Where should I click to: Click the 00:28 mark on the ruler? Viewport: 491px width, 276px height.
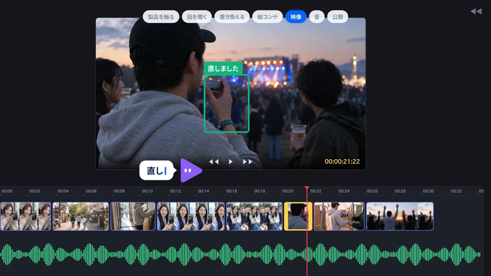[x=400, y=191]
